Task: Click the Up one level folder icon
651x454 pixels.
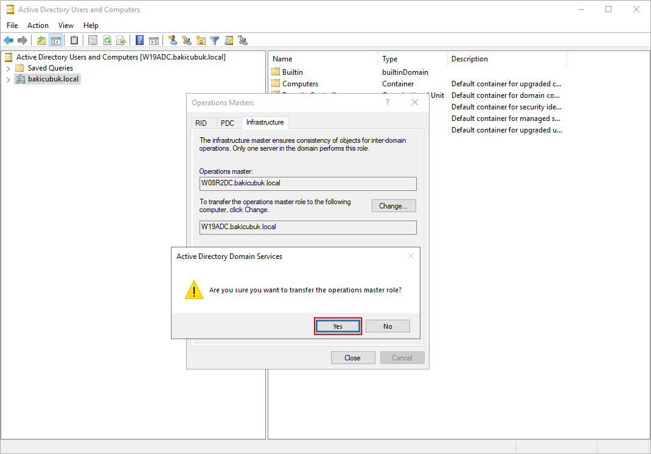Action: [x=41, y=41]
